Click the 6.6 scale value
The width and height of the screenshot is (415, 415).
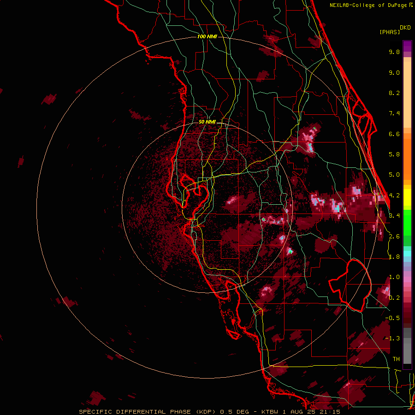[394, 134]
